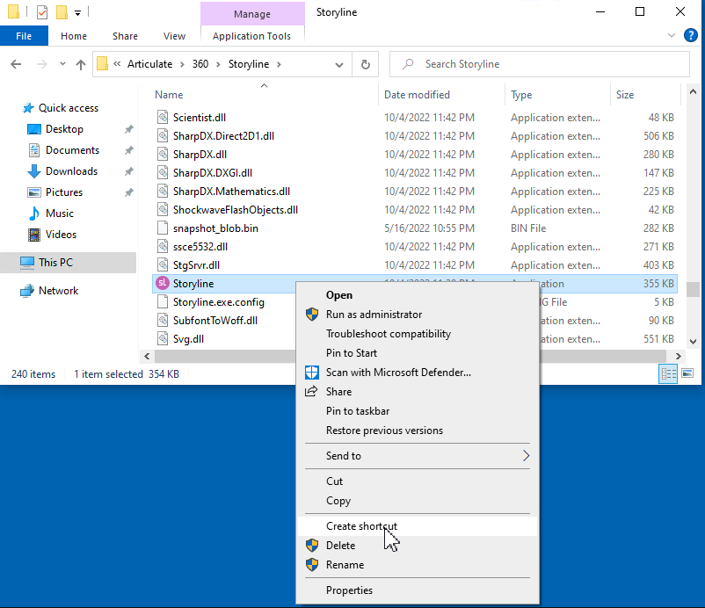The image size is (705, 608).
Task: Click the Quick access star icon
Action: (x=28, y=108)
